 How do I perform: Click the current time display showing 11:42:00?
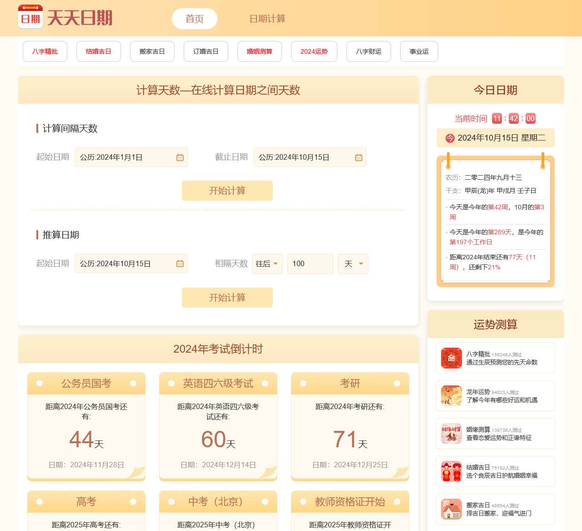(513, 118)
